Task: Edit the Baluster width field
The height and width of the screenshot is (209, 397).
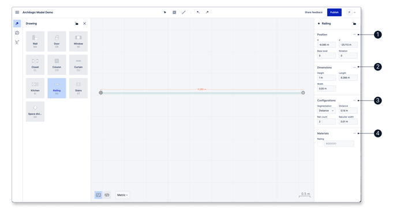Action: coord(348,121)
